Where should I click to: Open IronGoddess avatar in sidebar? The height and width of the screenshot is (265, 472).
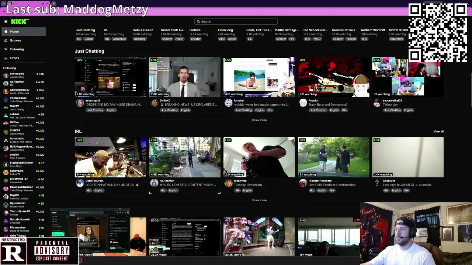click(6, 100)
